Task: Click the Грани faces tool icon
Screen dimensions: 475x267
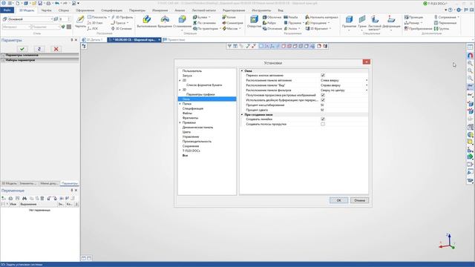Action: [x=362, y=20]
